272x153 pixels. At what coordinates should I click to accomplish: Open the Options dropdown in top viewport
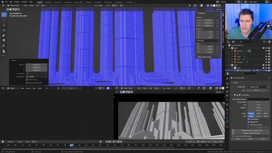(x=219, y=9)
